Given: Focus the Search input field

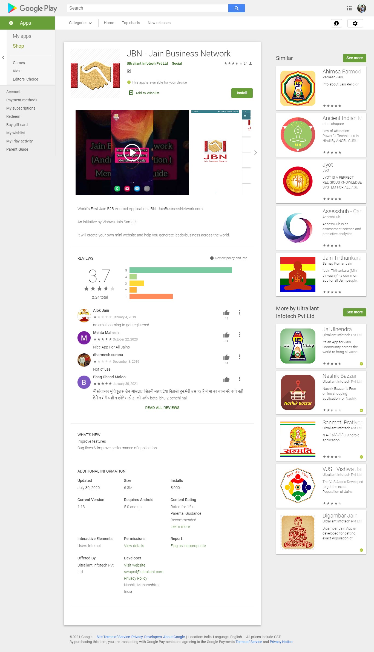Looking at the screenshot, I should [148, 8].
